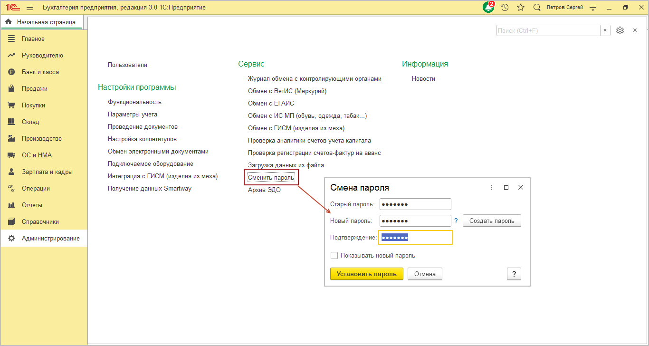Open the hamburger service menu in title bar
This screenshot has height=346, width=649.
point(30,8)
